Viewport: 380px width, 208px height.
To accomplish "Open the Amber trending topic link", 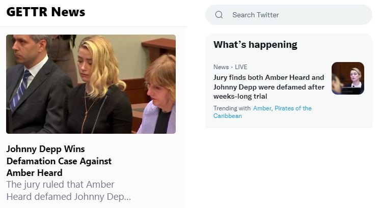I will point(262,108).
